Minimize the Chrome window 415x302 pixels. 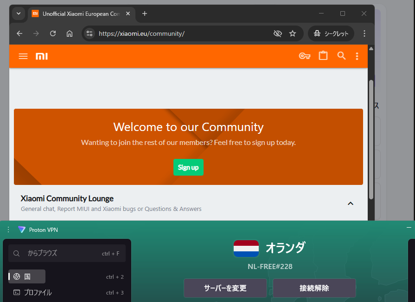(x=321, y=13)
